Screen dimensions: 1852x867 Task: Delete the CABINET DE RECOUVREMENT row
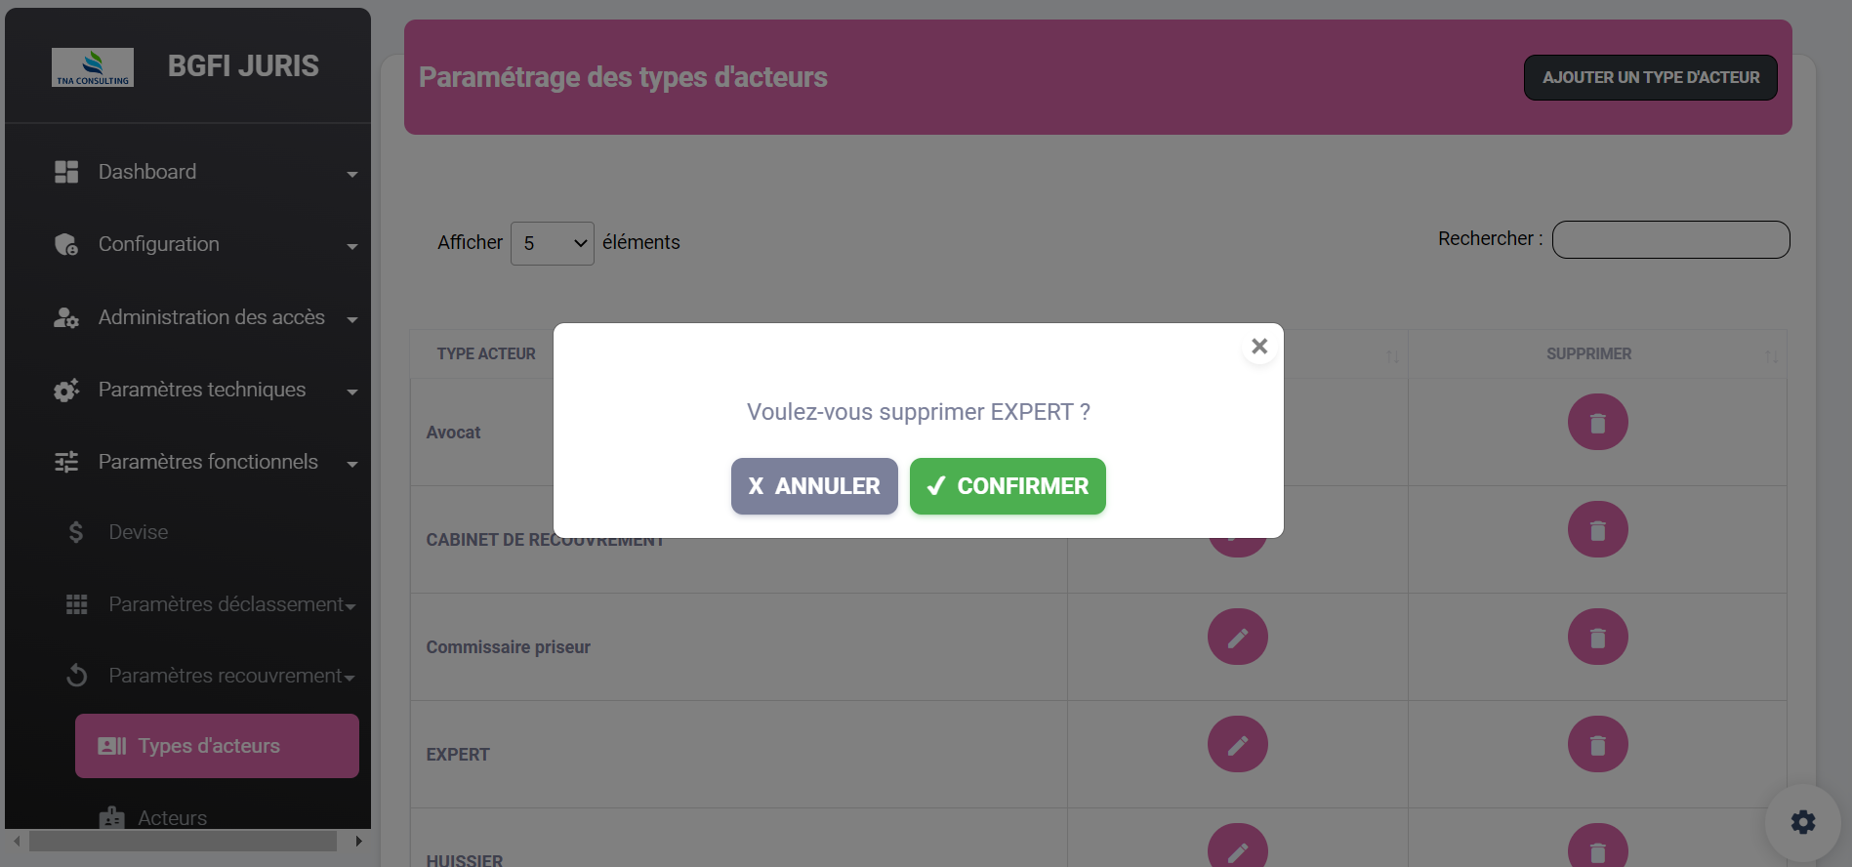1597,529
